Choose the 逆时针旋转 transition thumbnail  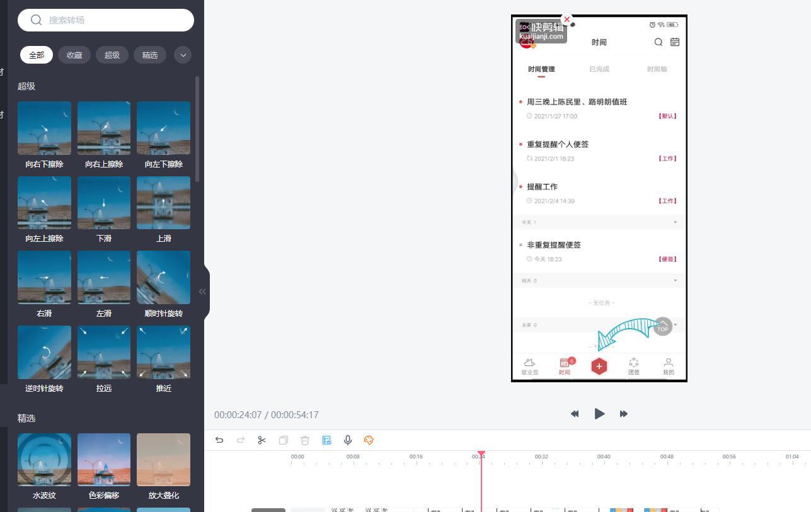(x=44, y=352)
